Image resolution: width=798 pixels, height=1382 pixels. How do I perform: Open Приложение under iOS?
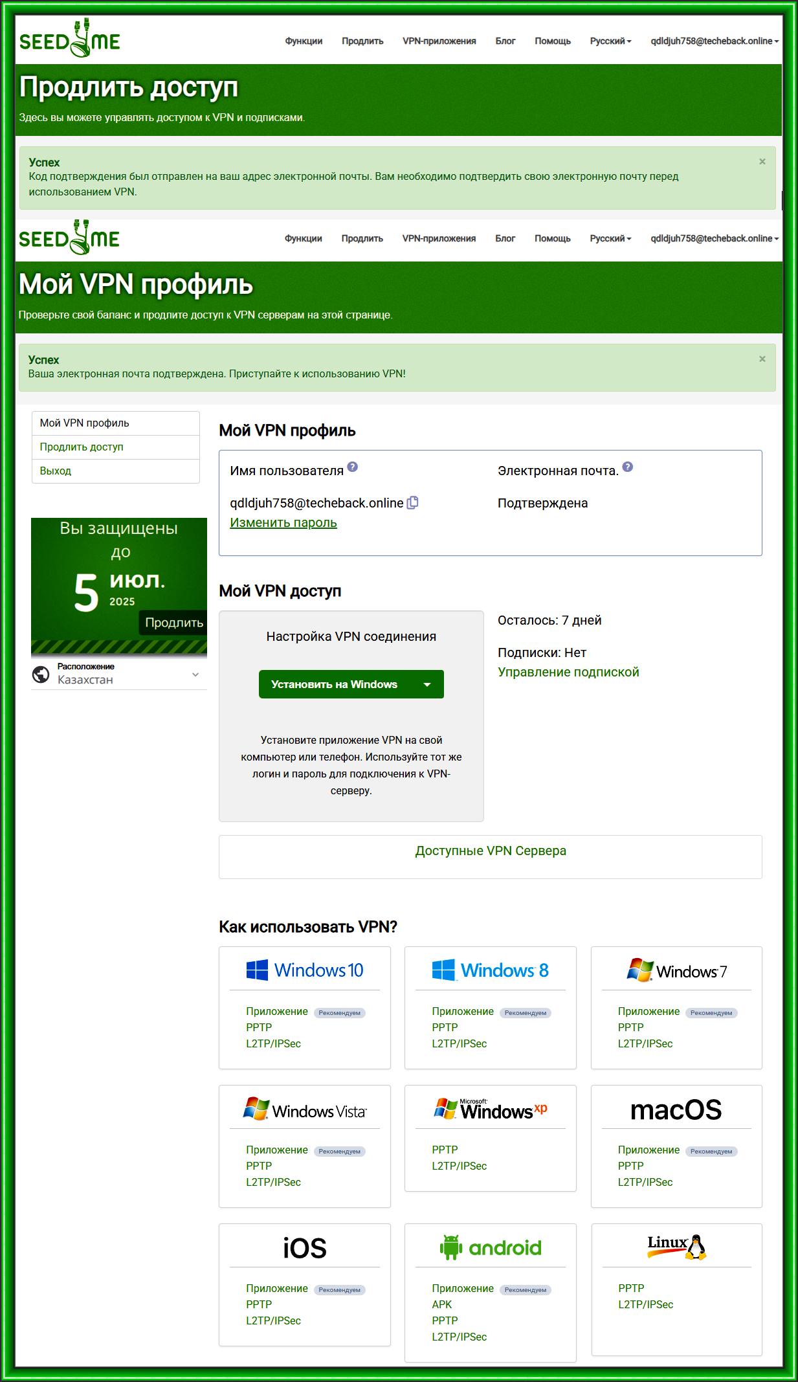277,1288
